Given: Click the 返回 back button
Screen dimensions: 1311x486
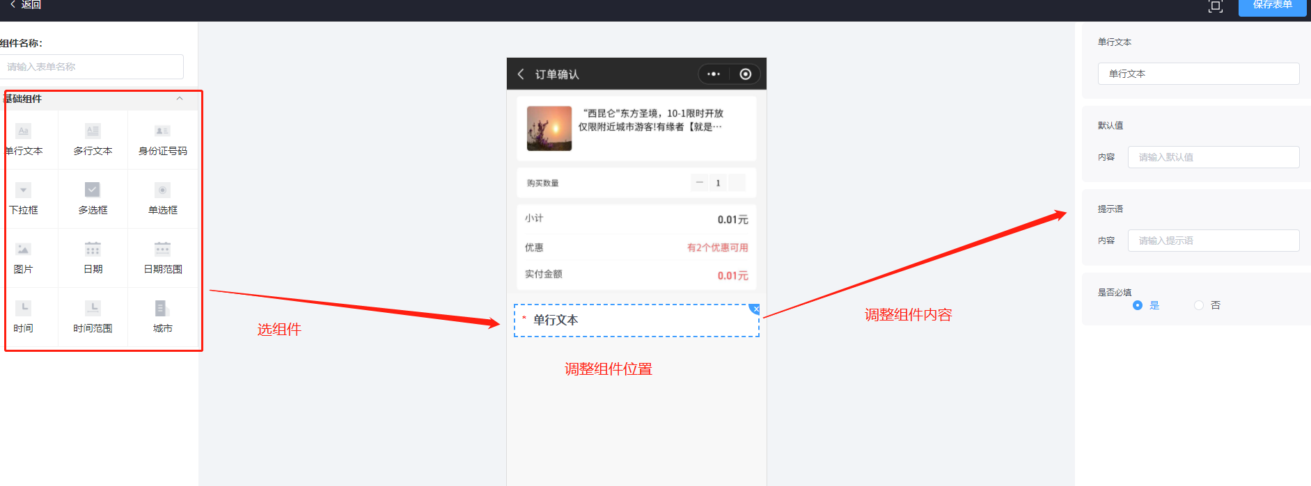Looking at the screenshot, I should click(x=25, y=5).
